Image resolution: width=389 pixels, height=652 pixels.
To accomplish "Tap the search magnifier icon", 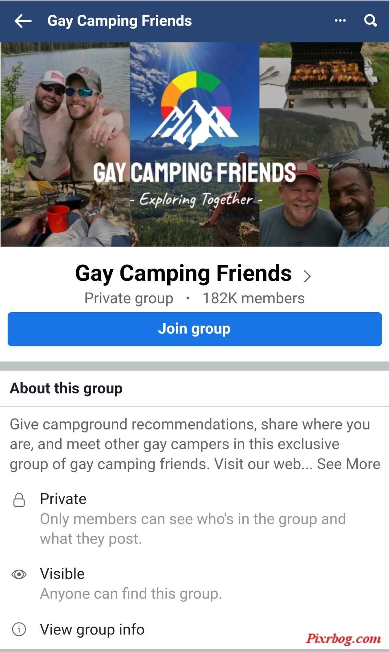I will pos(370,20).
